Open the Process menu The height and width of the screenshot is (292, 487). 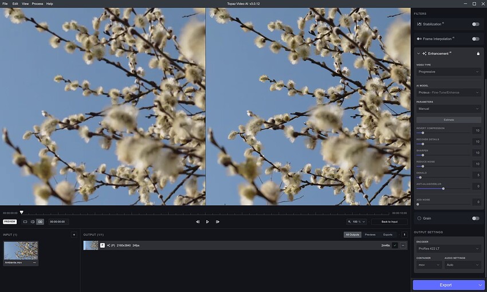[x=37, y=4]
